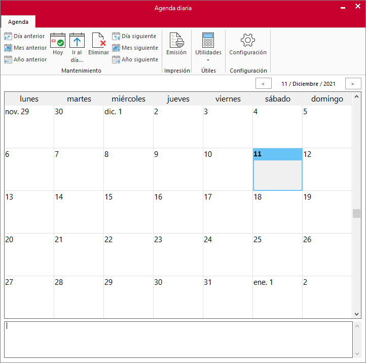Minimize the Agenda diaria window
Image resolution: width=366 pixels, height=363 pixels.
pos(343,8)
